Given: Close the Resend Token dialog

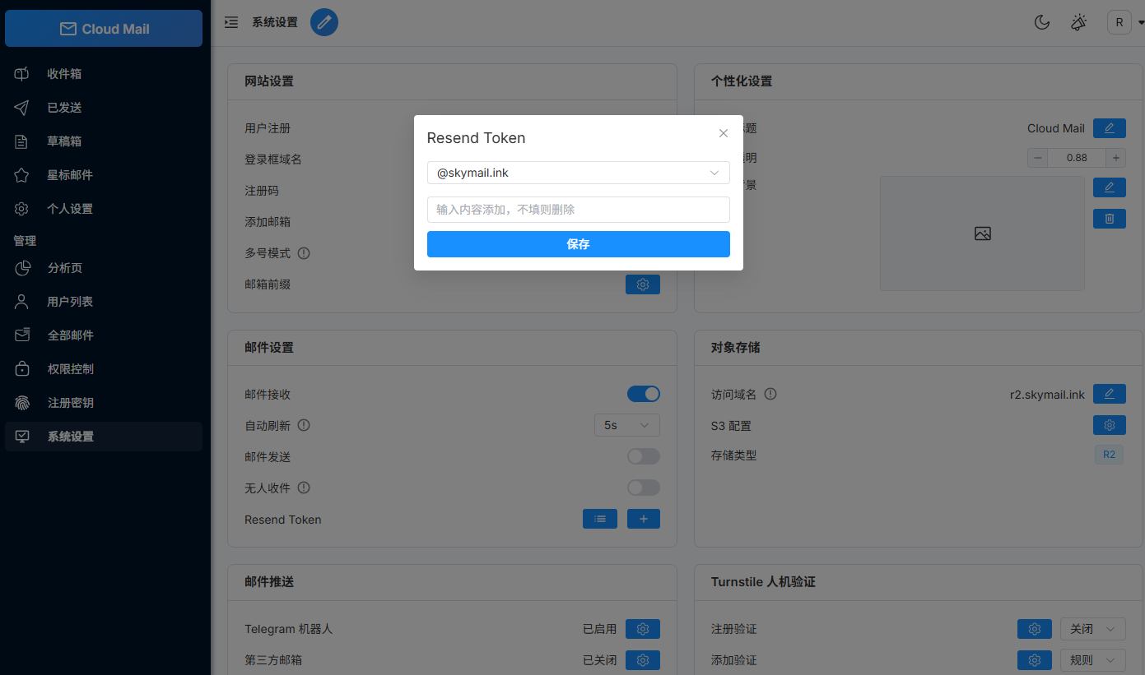Looking at the screenshot, I should 724,133.
